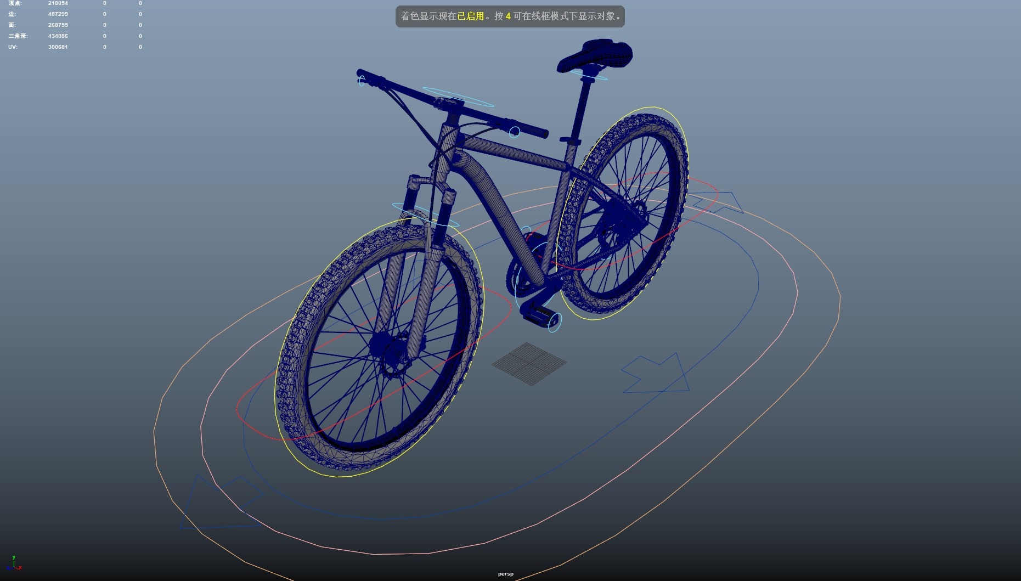Click the edge count value 487299
Image resolution: width=1021 pixels, height=581 pixels.
58,14
